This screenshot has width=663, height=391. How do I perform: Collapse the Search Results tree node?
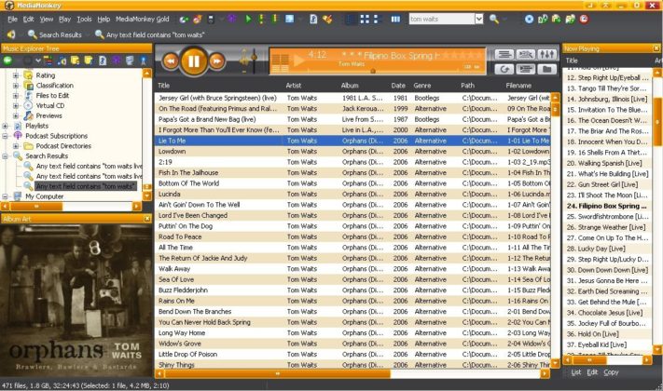pos(5,155)
